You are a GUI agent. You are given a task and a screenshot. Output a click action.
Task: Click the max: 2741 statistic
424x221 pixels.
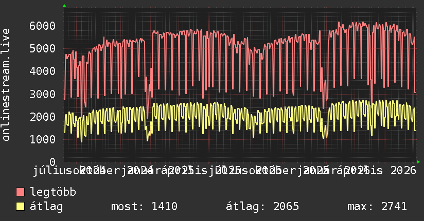[377, 207]
